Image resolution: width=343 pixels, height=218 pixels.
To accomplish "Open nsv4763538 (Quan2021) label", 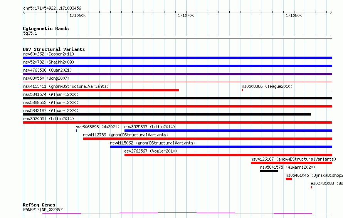I will (47, 70).
